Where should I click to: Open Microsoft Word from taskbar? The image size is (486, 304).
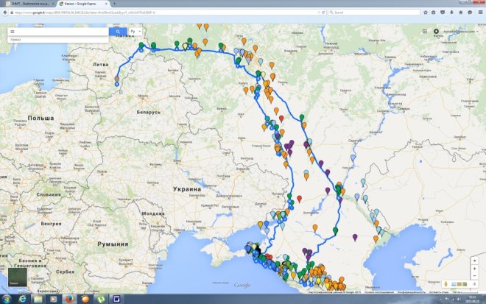point(116,299)
